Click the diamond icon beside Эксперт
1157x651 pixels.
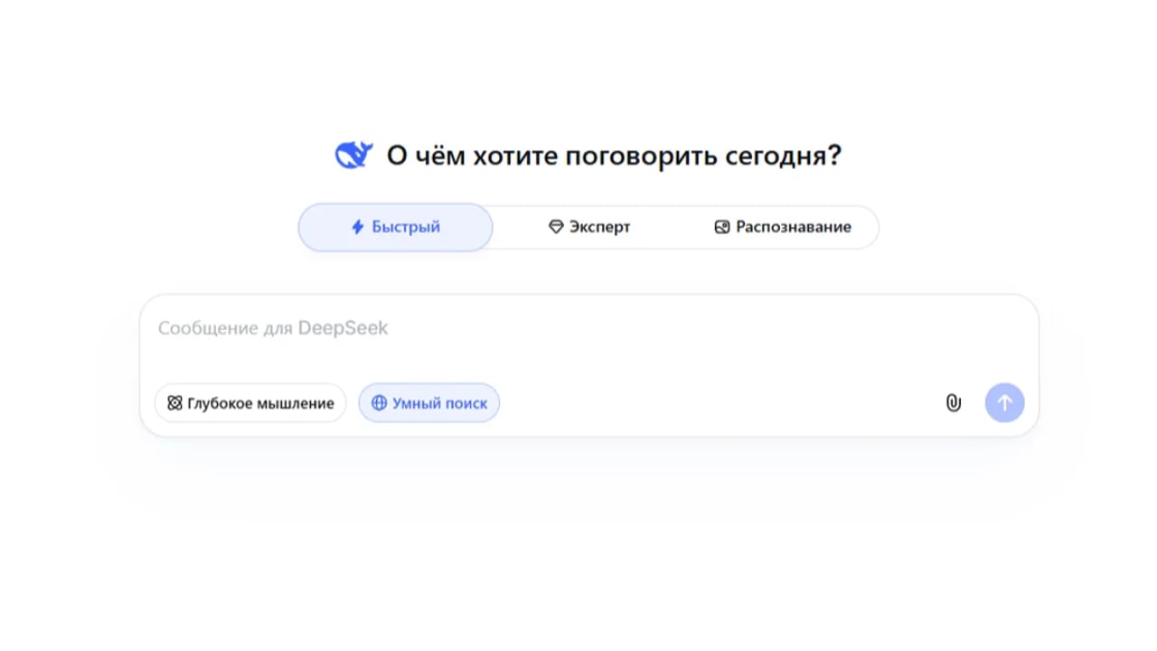coord(556,227)
